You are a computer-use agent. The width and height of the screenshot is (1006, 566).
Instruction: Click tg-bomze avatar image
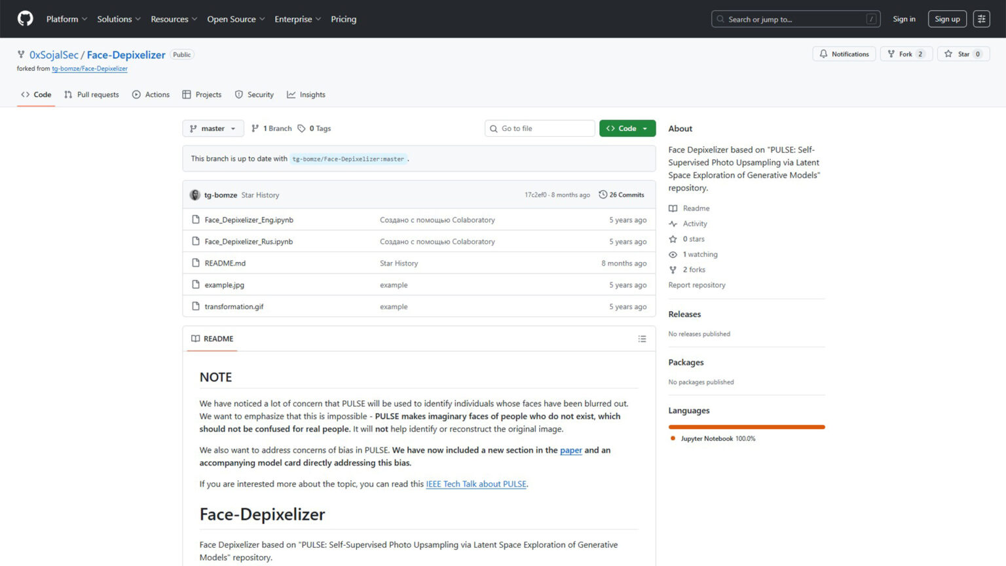pyautogui.click(x=195, y=195)
